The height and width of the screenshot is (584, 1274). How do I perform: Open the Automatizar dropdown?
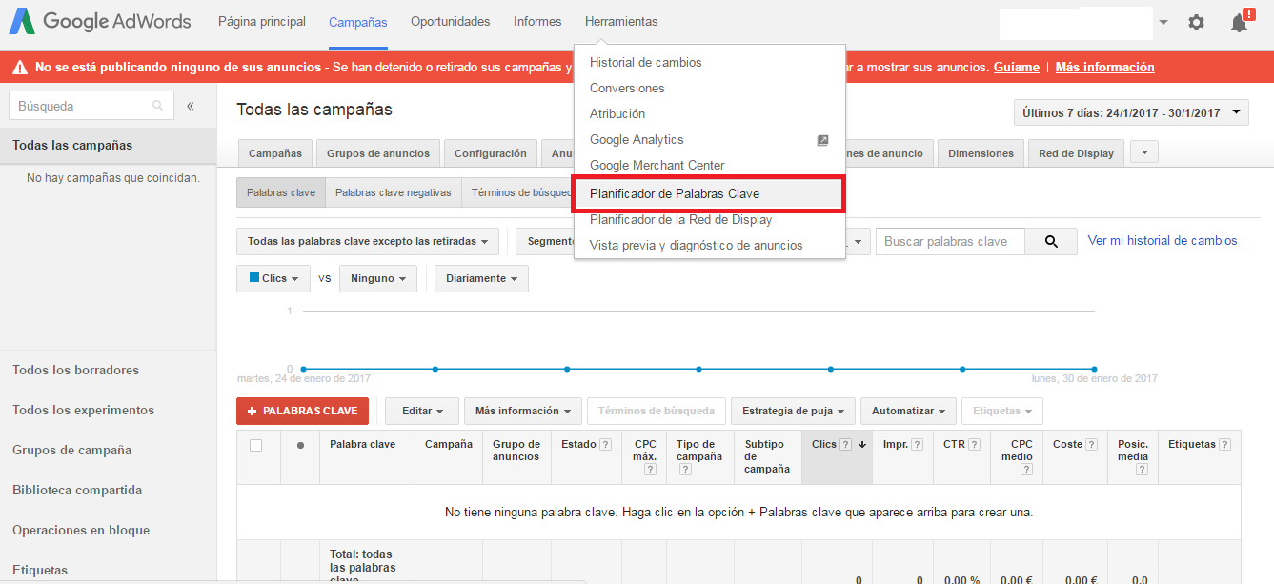[x=908, y=411]
